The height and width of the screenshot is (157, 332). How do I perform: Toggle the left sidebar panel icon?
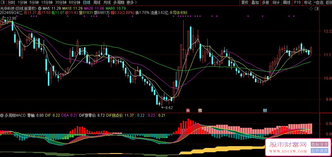click(3, 3)
